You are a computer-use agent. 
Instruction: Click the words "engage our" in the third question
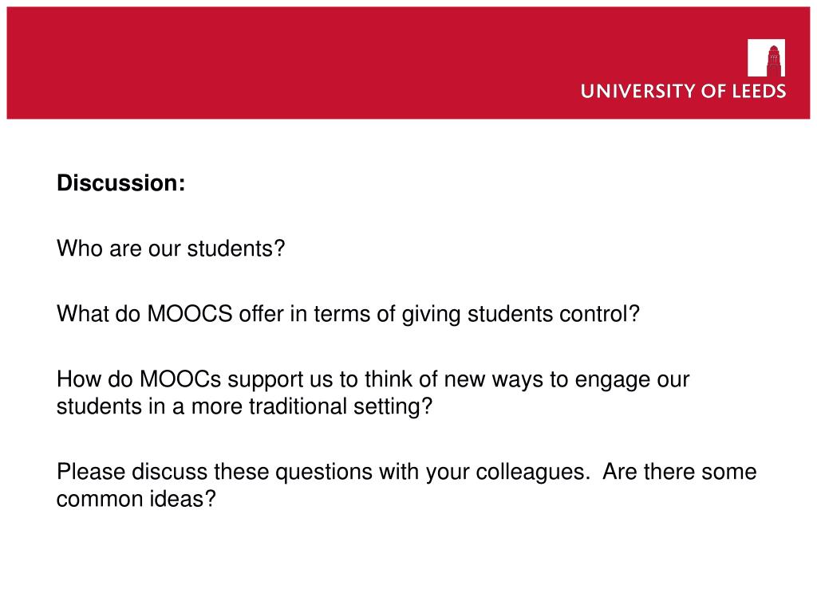click(632, 380)
